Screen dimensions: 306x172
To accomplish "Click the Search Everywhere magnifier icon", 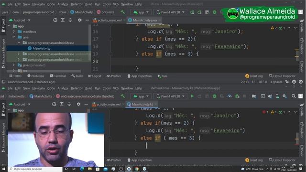I will pos(294,96).
